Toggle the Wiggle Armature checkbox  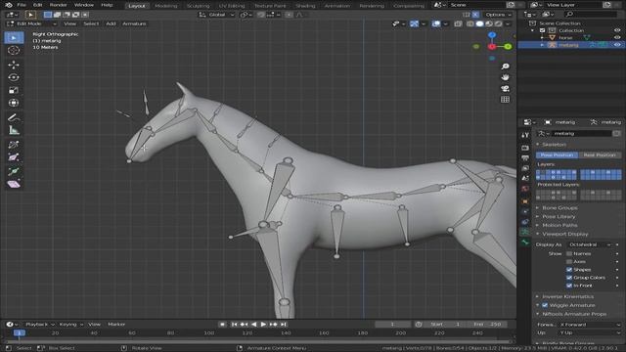[x=545, y=305]
